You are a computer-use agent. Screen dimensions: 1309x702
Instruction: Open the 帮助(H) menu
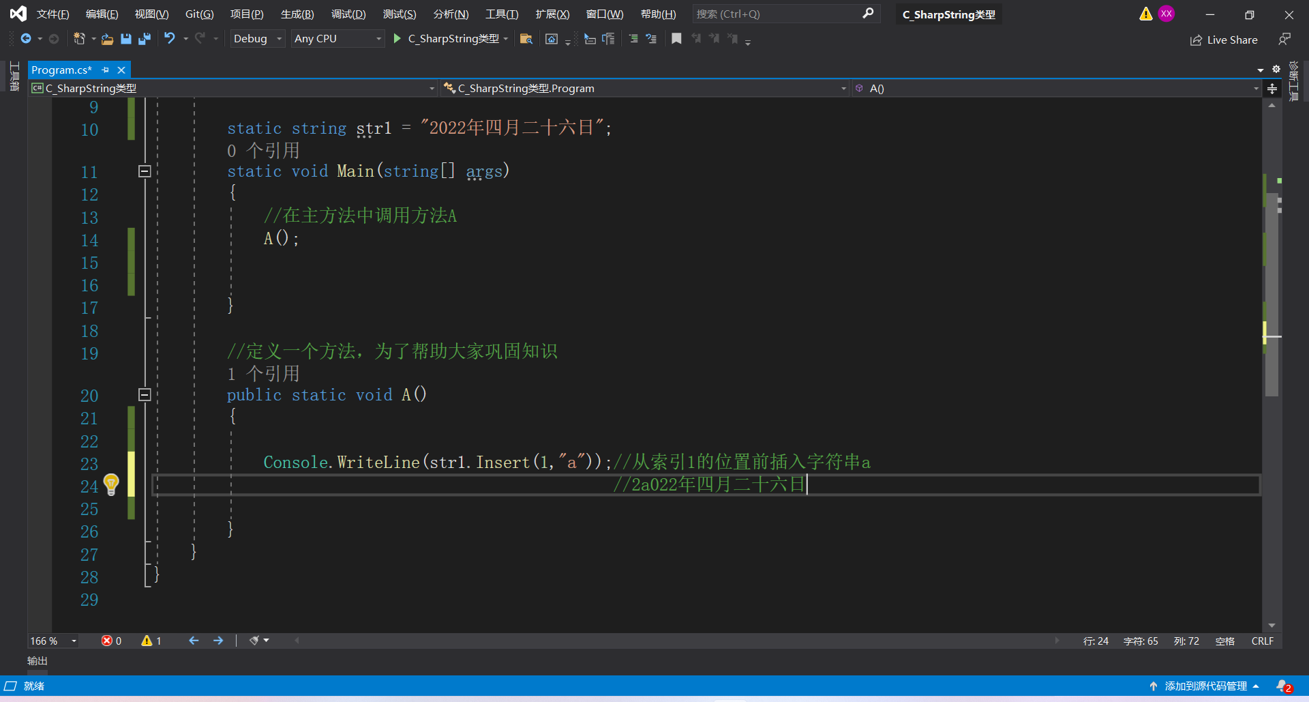tap(658, 14)
